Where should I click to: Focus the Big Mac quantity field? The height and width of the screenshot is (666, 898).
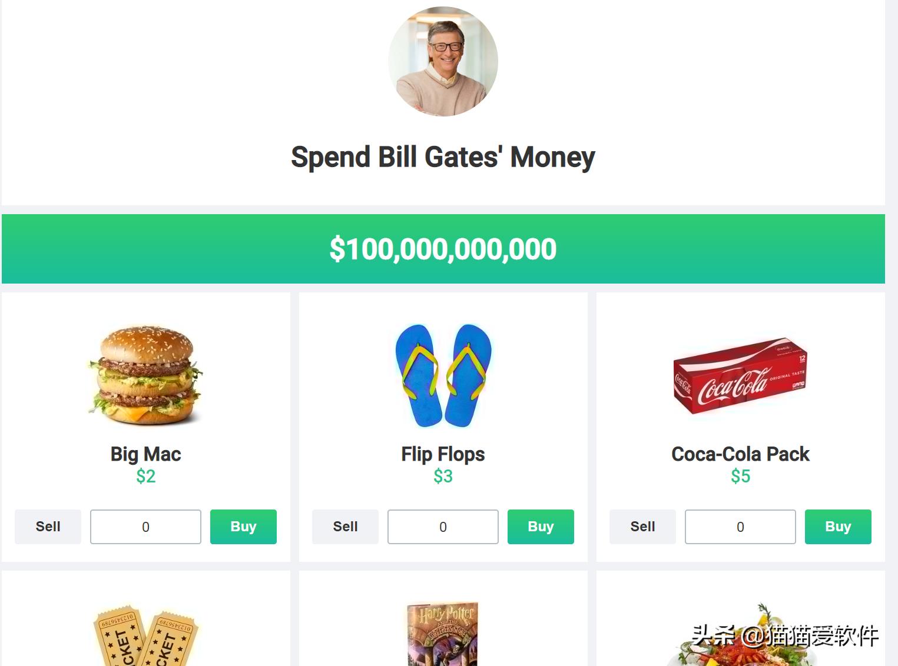click(145, 527)
